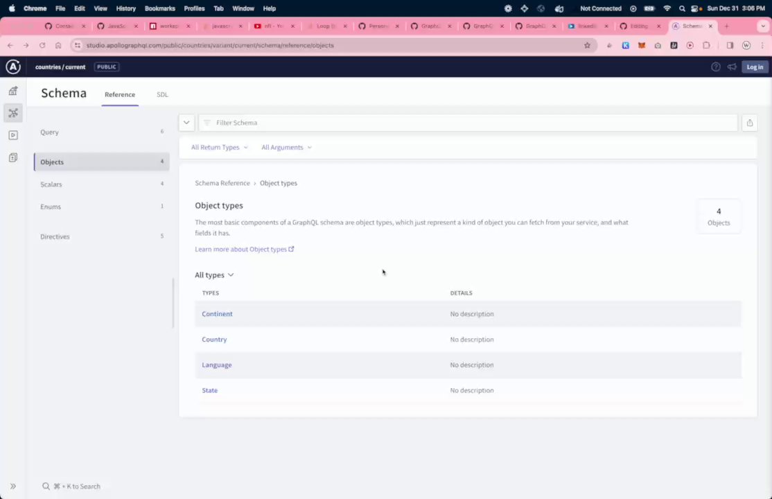Click the Log in button
Screen dimensions: 772x499
coord(754,67)
